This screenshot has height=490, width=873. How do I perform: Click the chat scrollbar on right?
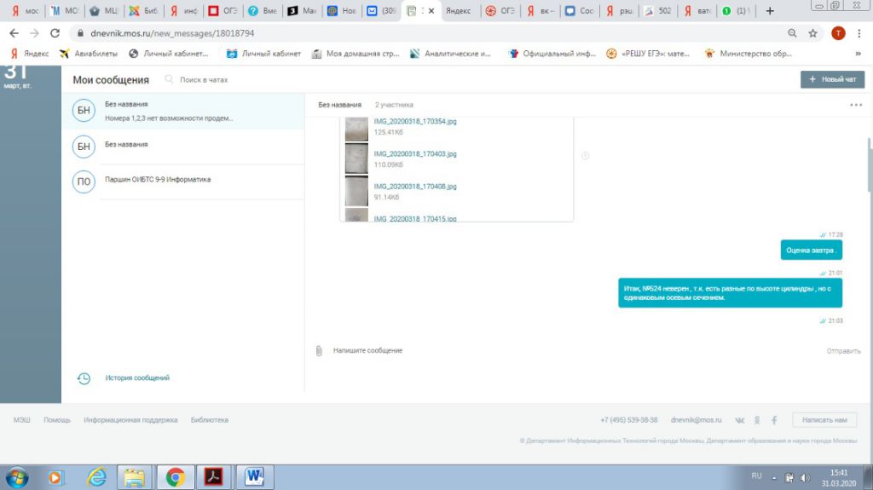(x=869, y=164)
